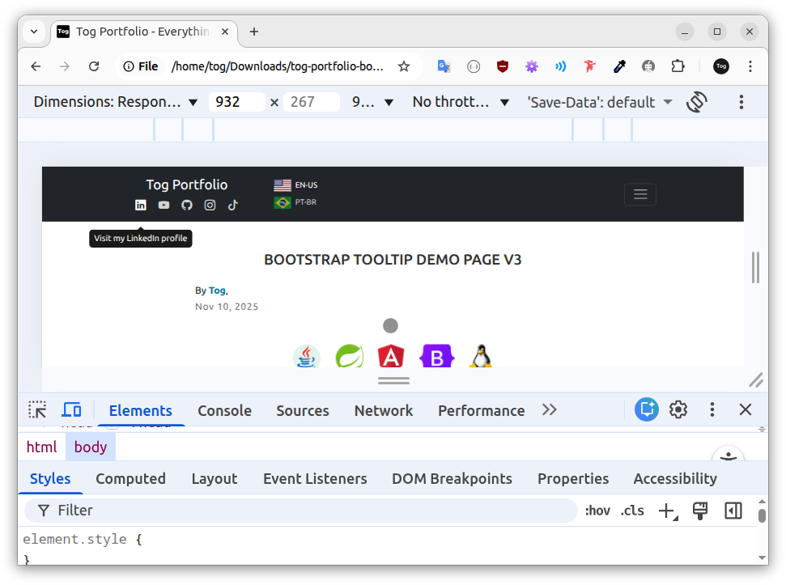Open the Performance tab
The image size is (786, 585).
pos(481,411)
